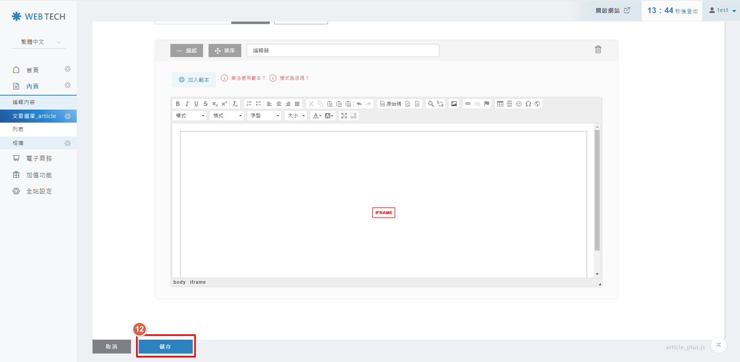Screen dimensions: 740x362
Task: Open the 樣式 styles dropdown
Action: point(190,116)
